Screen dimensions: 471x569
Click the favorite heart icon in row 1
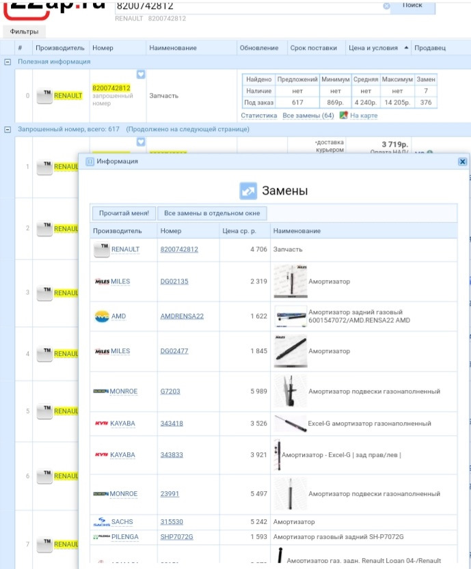click(x=141, y=142)
